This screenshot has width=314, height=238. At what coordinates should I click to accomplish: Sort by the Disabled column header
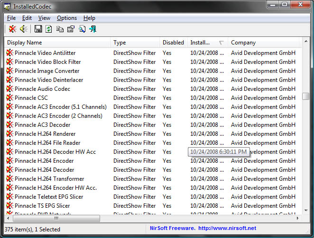[174, 43]
